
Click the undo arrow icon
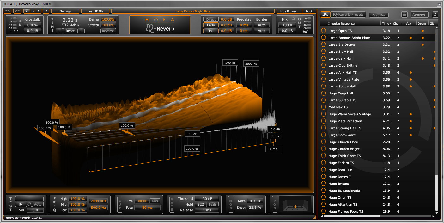click(x=8, y=11)
